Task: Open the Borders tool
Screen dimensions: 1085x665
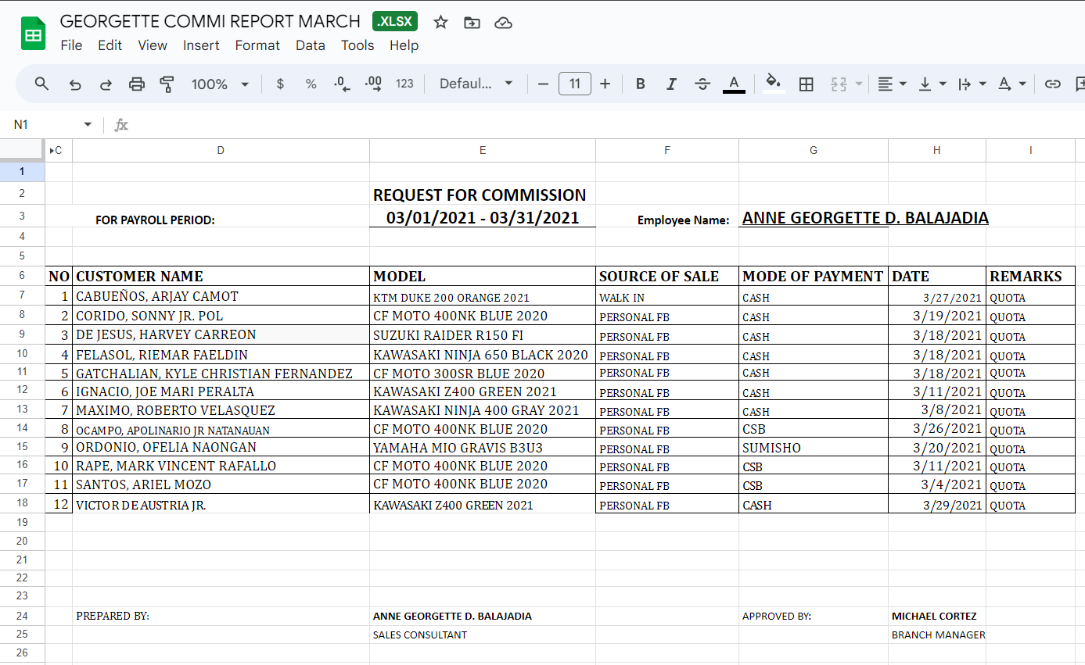Action: (807, 84)
